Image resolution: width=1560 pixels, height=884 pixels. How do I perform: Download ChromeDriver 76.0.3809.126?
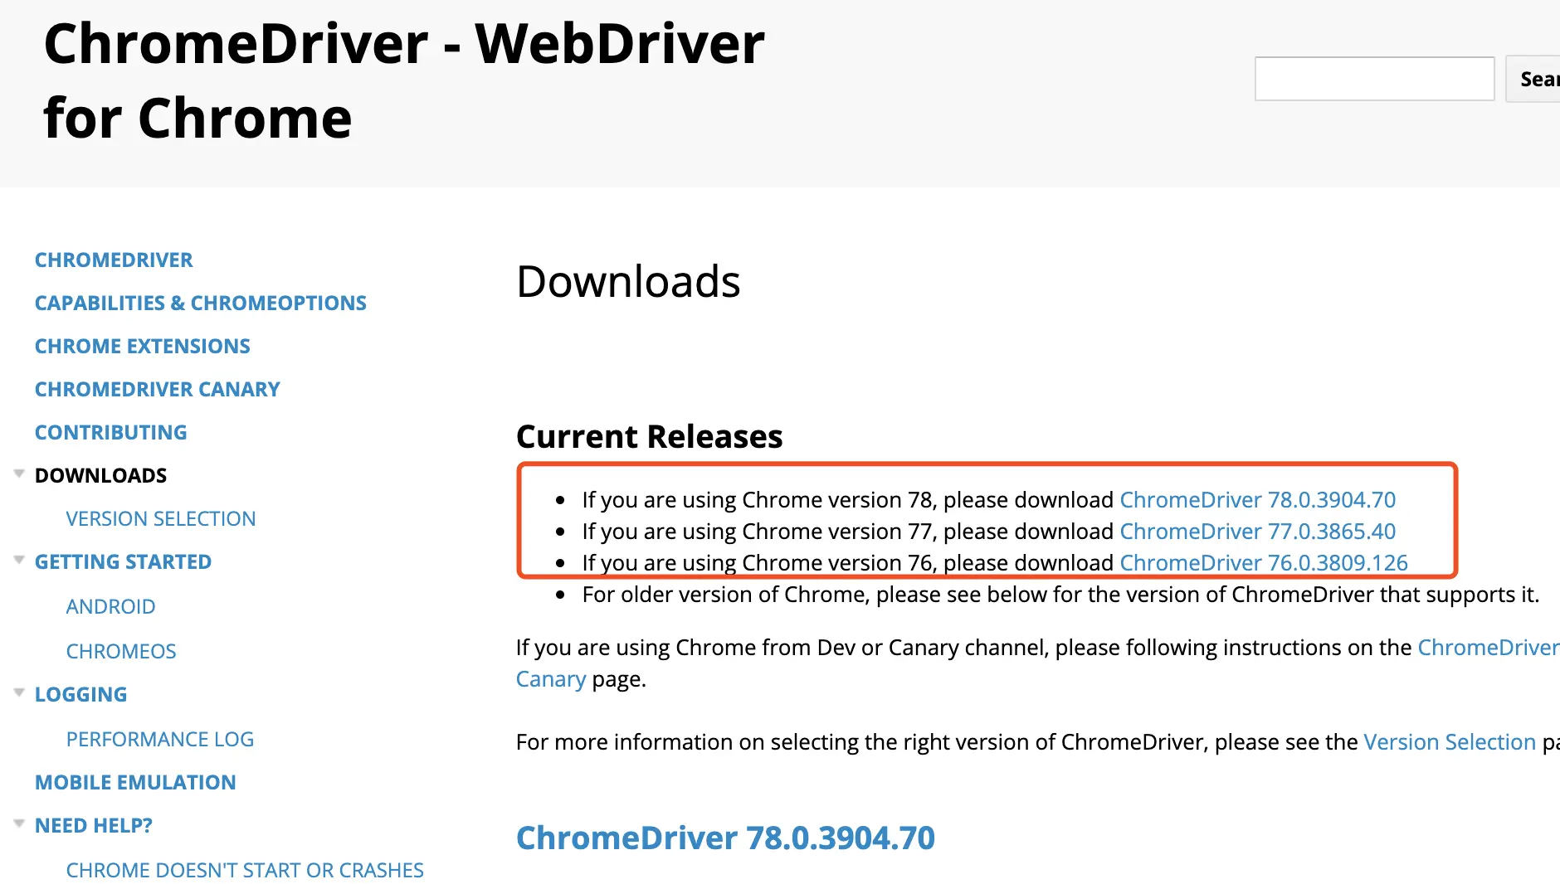tap(1264, 562)
